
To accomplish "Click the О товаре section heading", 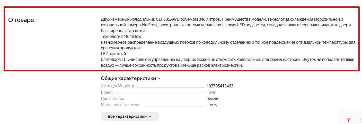I will 21,20.
